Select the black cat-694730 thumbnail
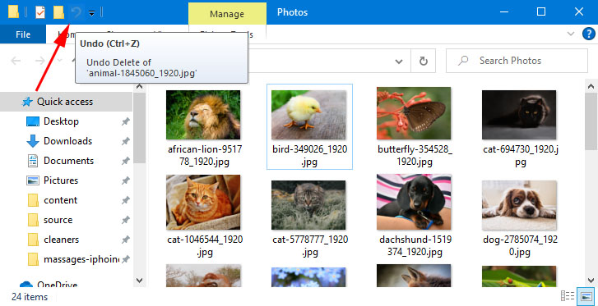Screen dimensions: 598x306 519,115
